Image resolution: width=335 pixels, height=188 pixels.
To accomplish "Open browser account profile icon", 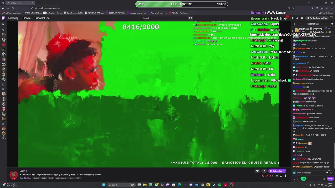I will [x=317, y=8].
